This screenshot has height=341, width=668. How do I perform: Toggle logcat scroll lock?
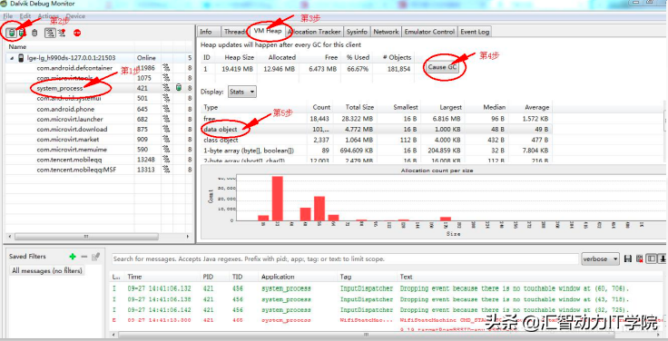coord(663,258)
